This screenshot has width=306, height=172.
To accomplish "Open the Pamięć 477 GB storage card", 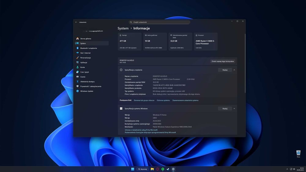I will pos(129,42).
